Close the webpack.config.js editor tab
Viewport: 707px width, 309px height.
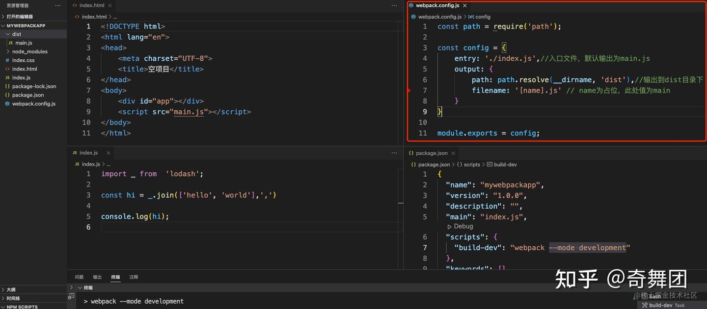coord(464,6)
